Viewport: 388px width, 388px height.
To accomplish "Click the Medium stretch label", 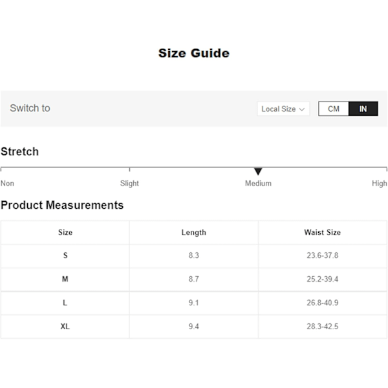I will pyautogui.click(x=258, y=184).
